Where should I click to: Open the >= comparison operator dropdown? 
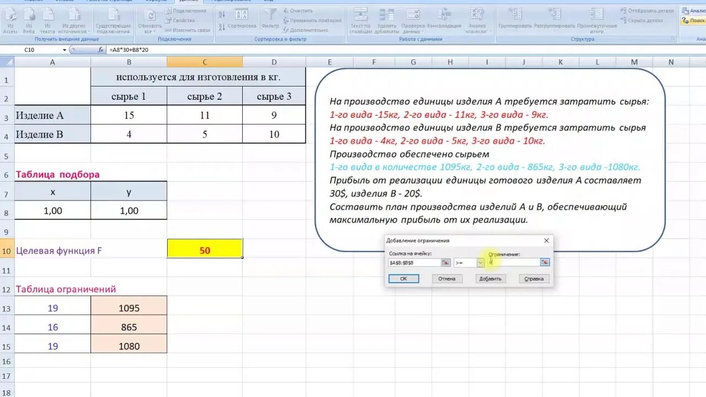pos(480,262)
